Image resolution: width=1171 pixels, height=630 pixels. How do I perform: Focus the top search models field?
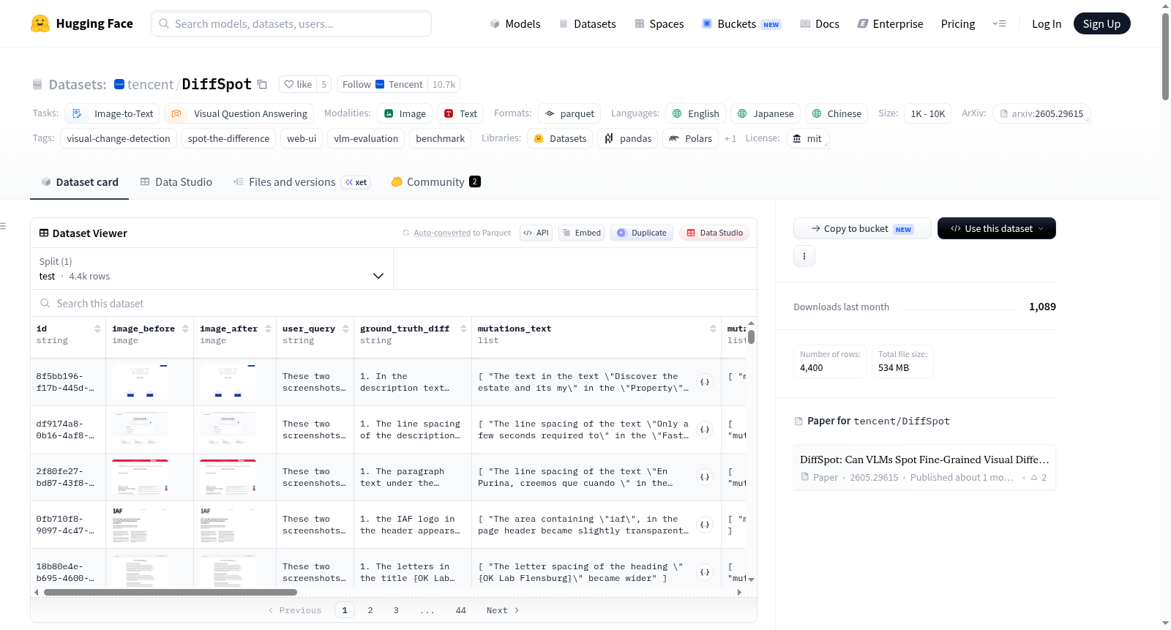291,23
